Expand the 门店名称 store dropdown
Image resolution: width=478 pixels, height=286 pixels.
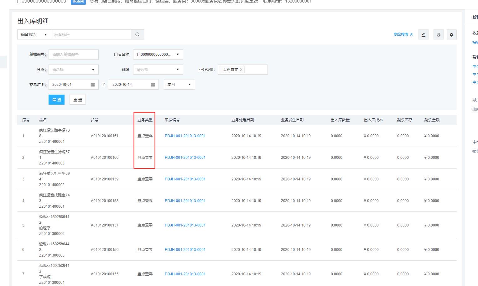158,55
